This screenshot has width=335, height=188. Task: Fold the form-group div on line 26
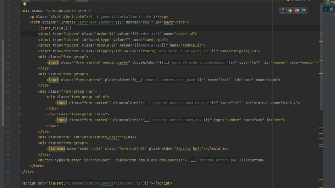coord(20,143)
